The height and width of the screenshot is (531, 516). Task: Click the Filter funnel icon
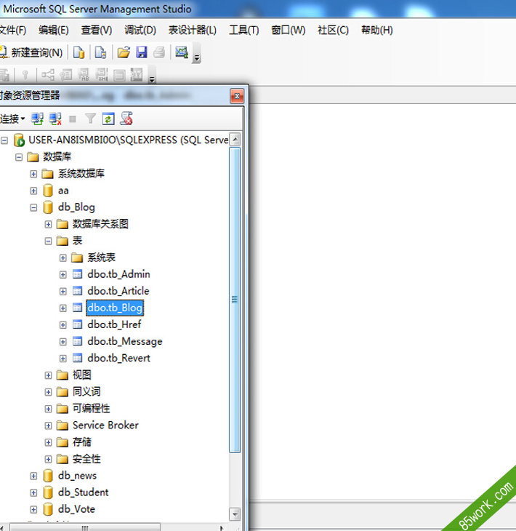click(90, 119)
